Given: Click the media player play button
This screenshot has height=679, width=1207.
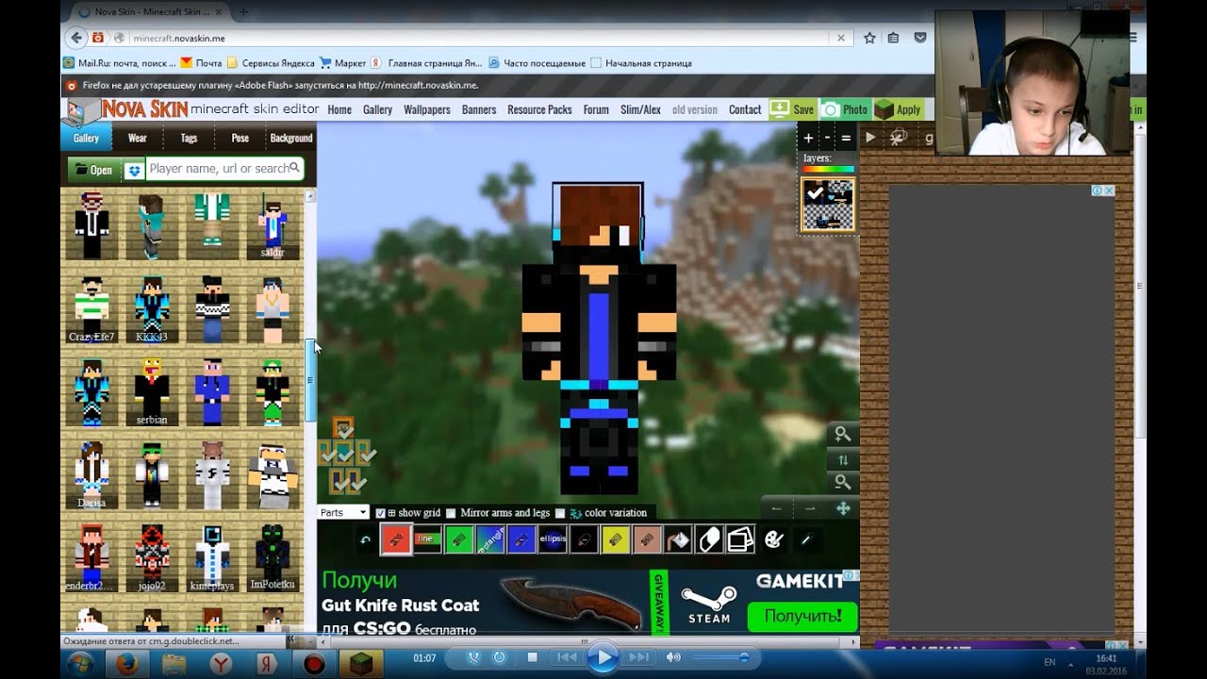Looking at the screenshot, I should 603,657.
